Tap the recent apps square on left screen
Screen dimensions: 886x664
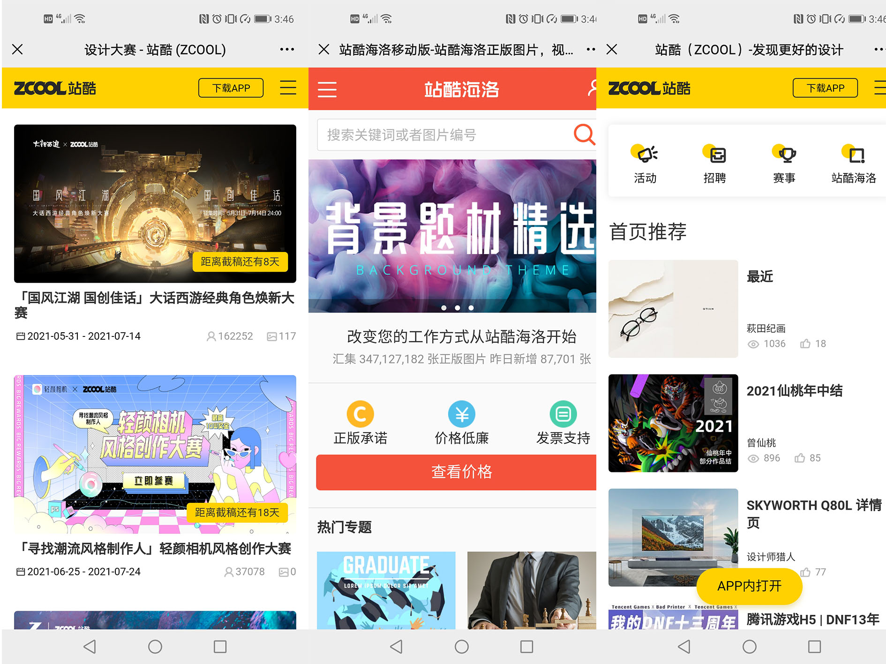point(220,647)
